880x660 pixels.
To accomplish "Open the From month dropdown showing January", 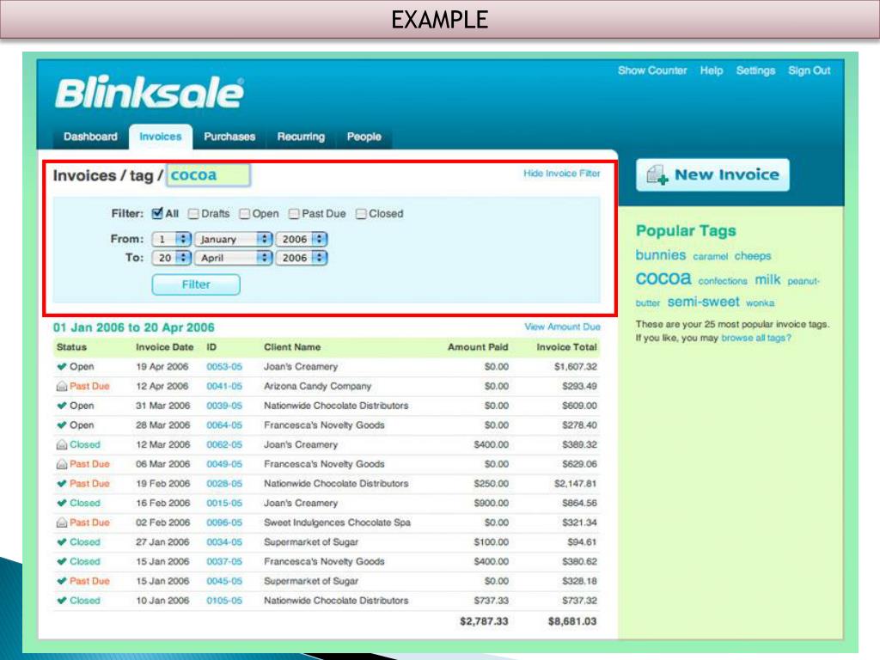I will (x=234, y=239).
